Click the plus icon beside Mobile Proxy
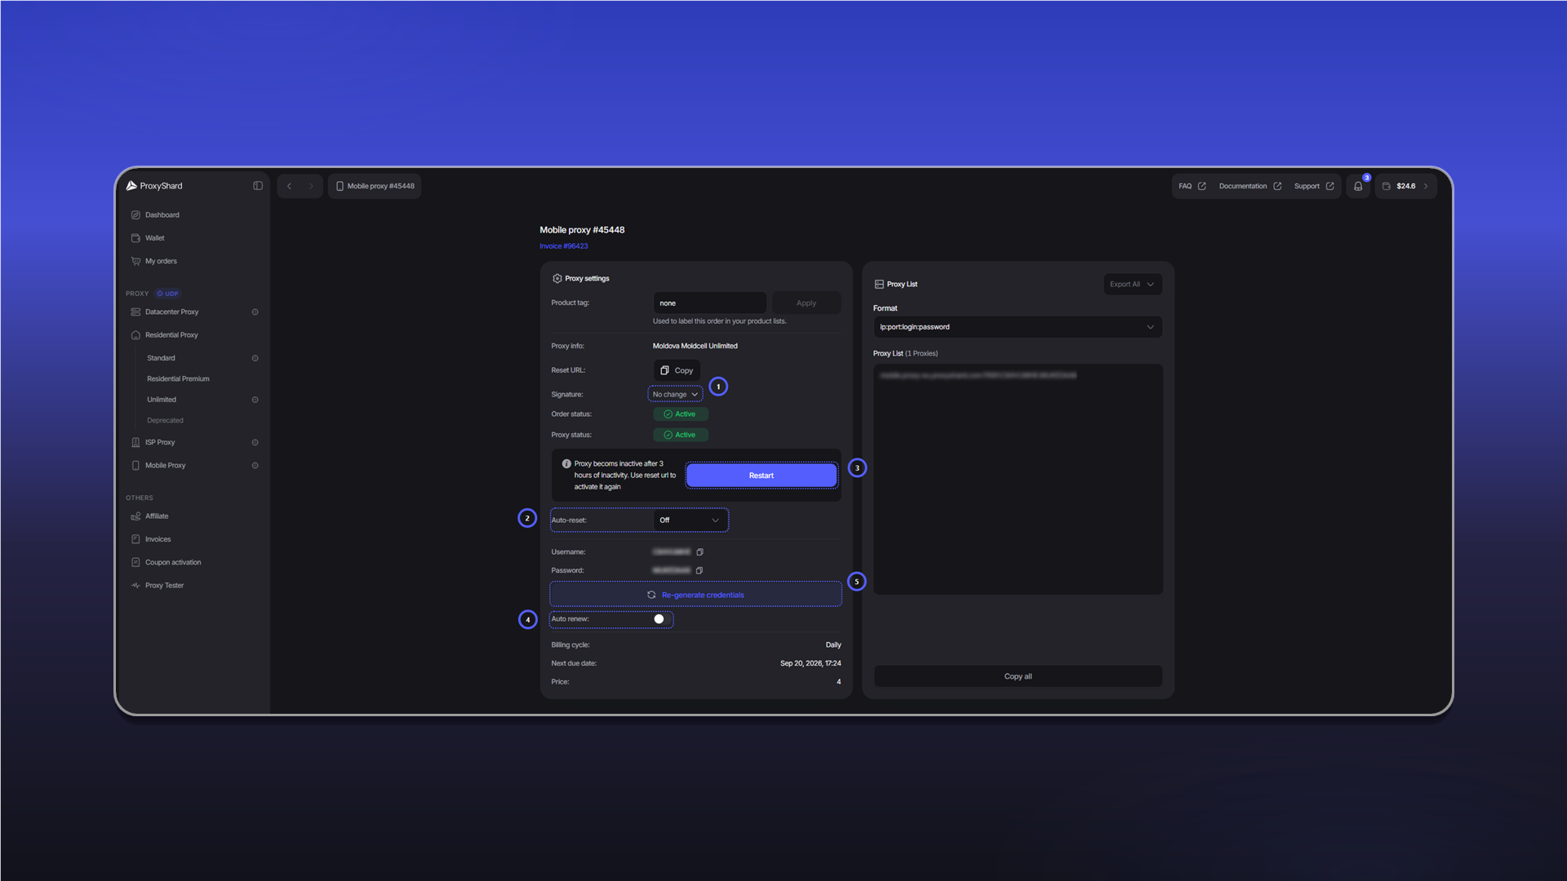Image resolution: width=1567 pixels, height=881 pixels. (x=255, y=466)
